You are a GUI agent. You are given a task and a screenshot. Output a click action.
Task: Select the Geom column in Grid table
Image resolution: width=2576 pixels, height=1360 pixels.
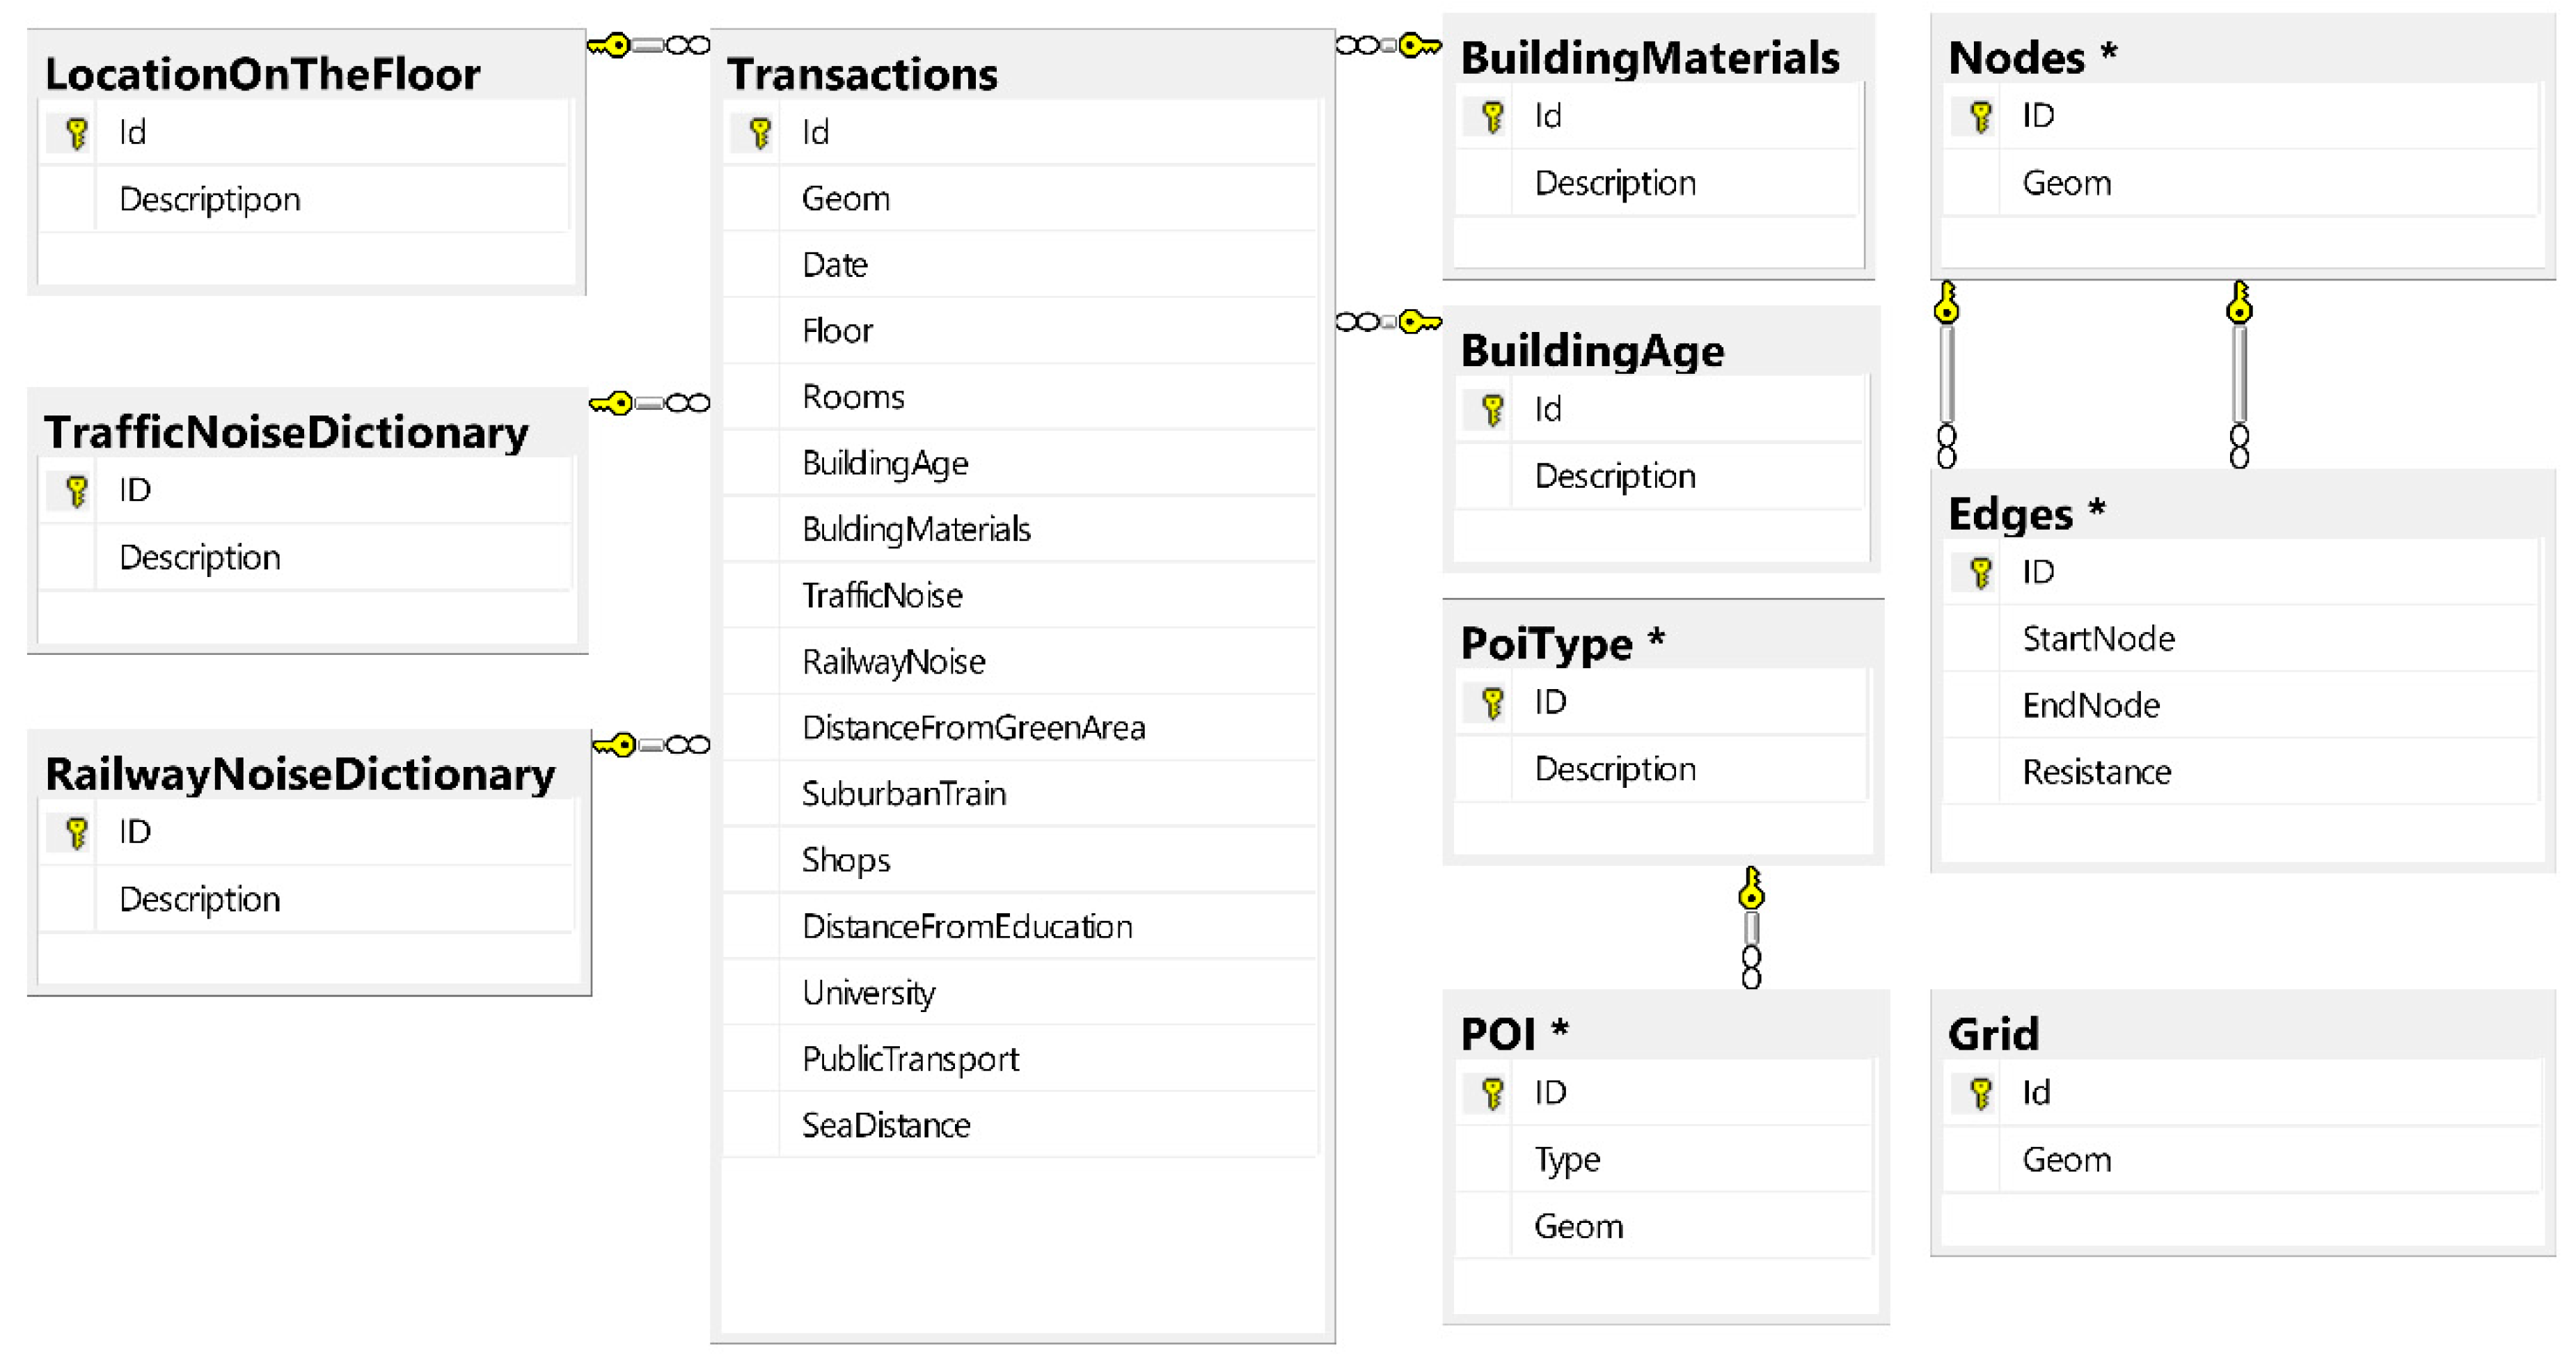click(2066, 1160)
